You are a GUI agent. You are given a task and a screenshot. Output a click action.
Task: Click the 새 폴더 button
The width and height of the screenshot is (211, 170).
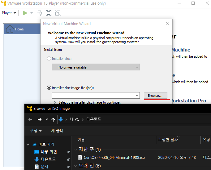point(57,131)
